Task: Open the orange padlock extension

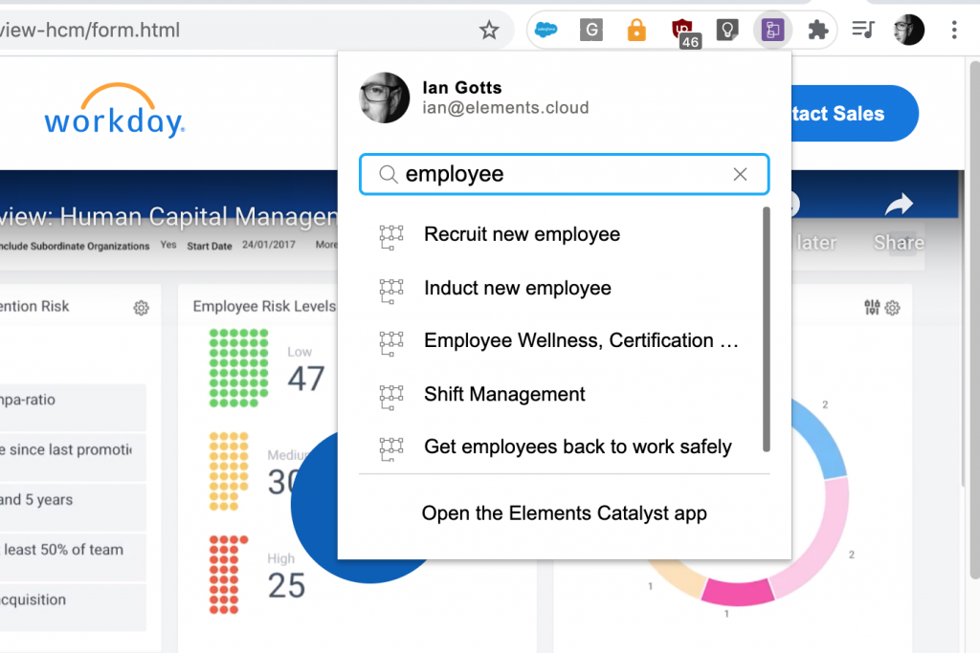Action: [x=636, y=30]
